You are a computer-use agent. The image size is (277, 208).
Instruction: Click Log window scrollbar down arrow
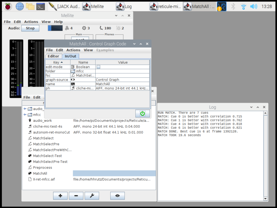[265, 199]
